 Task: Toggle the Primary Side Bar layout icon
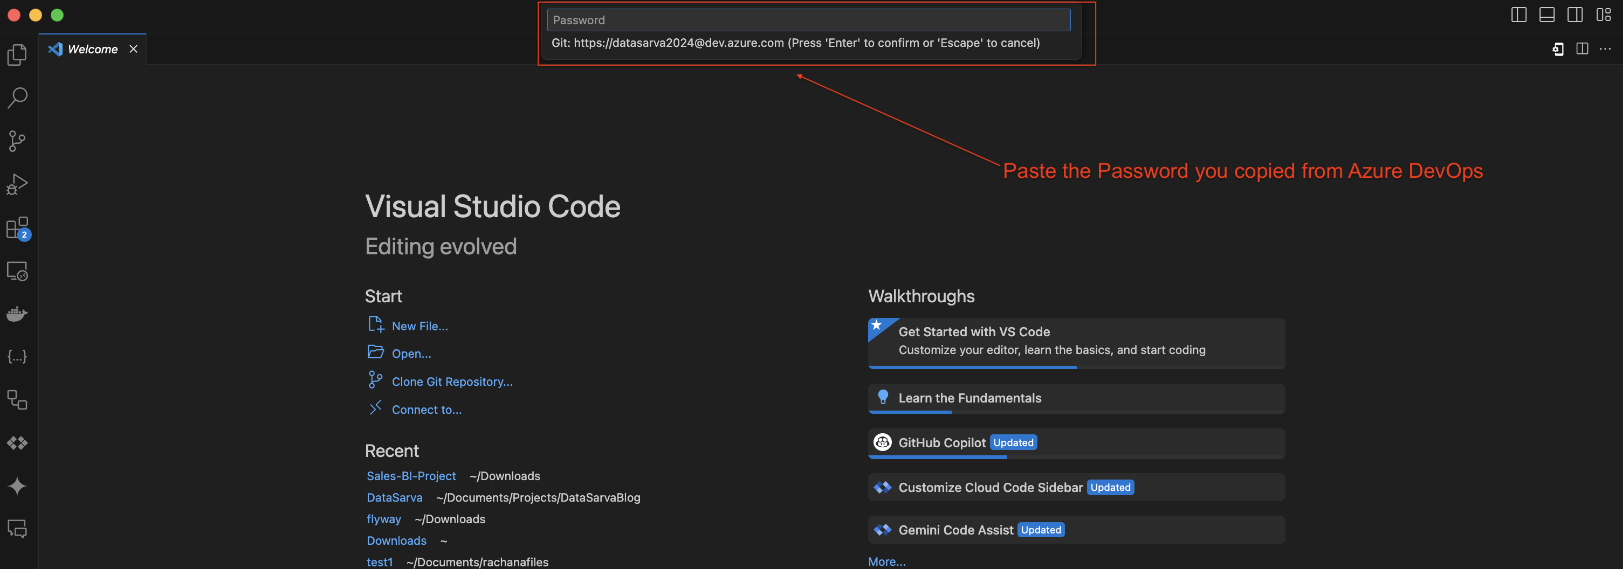coord(1518,15)
